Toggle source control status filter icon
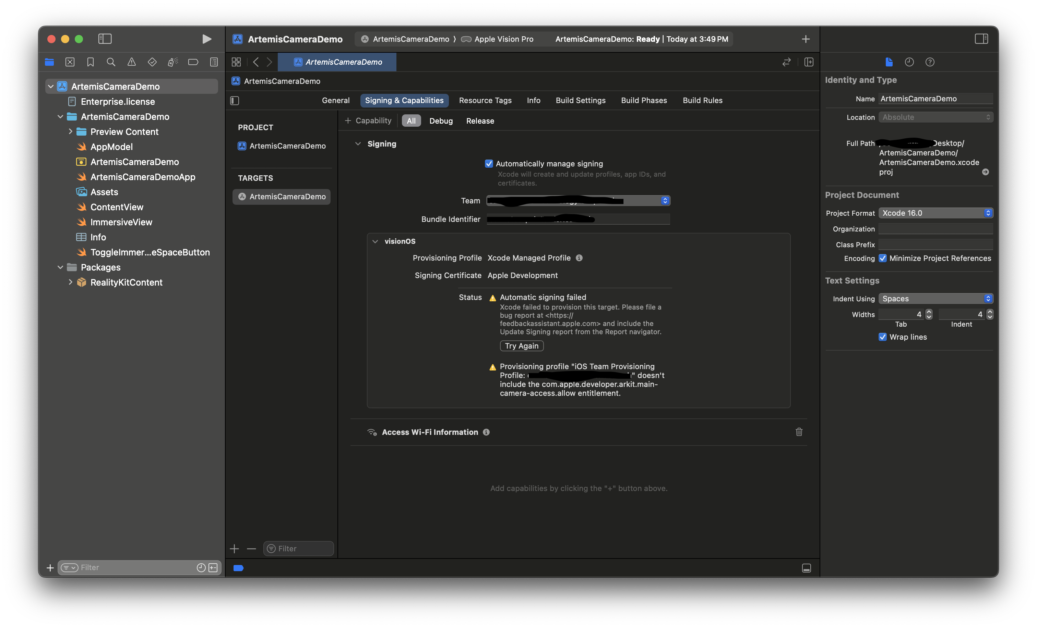Image resolution: width=1037 pixels, height=628 pixels. pos(213,568)
